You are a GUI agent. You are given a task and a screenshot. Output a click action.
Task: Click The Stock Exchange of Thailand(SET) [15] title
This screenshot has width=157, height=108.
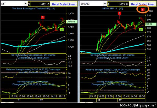pyautogui.click(x=33, y=9)
